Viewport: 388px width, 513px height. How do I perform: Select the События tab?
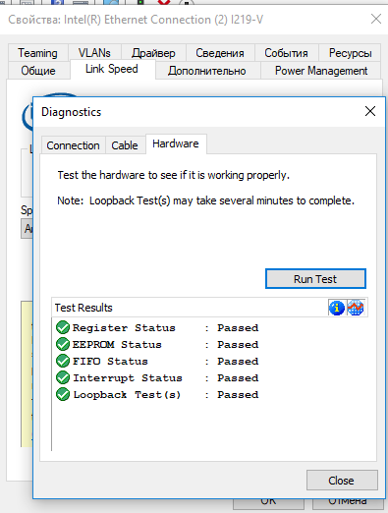pos(286,53)
